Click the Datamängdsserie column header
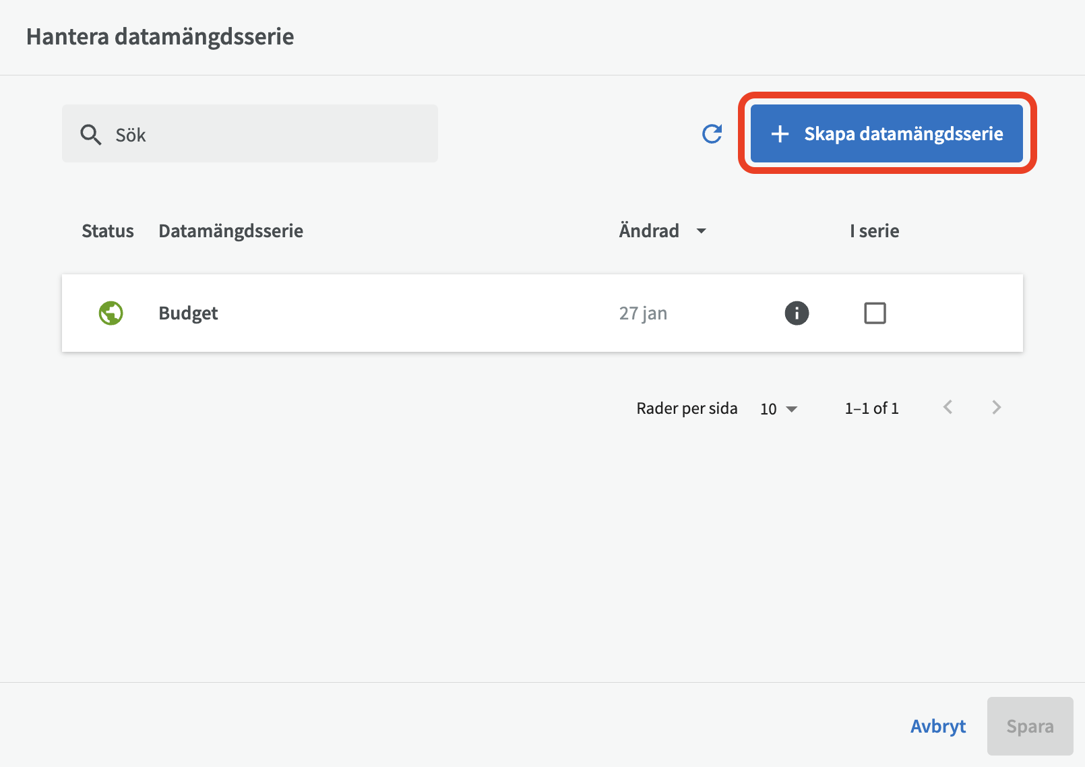Image resolution: width=1085 pixels, height=767 pixels. (x=230, y=231)
